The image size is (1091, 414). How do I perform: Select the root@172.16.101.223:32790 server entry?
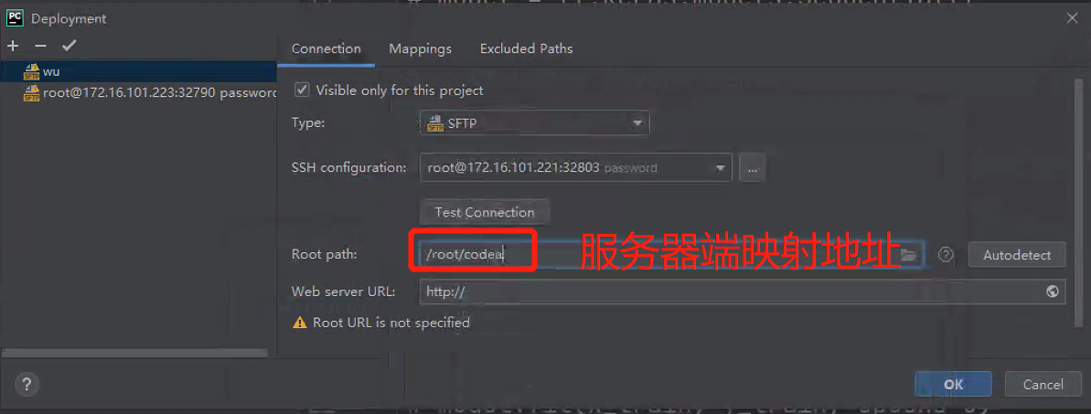pyautogui.click(x=139, y=92)
